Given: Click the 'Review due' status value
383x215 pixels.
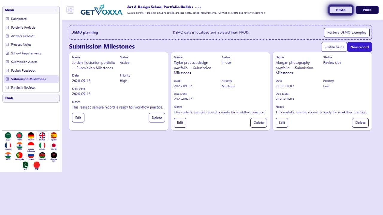Looking at the screenshot, I should point(332,63).
